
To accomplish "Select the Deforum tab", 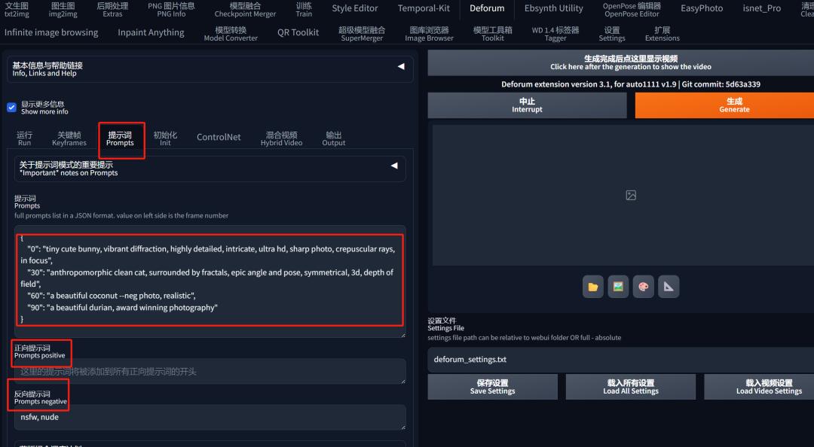I will pos(487,8).
